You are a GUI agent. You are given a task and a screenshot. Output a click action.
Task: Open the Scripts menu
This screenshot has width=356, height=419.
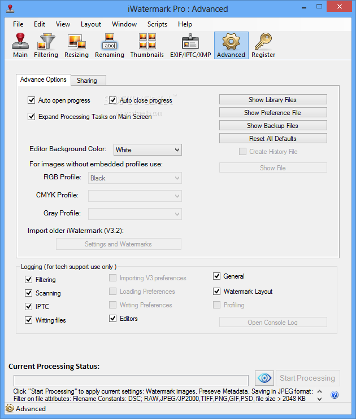[x=157, y=24]
